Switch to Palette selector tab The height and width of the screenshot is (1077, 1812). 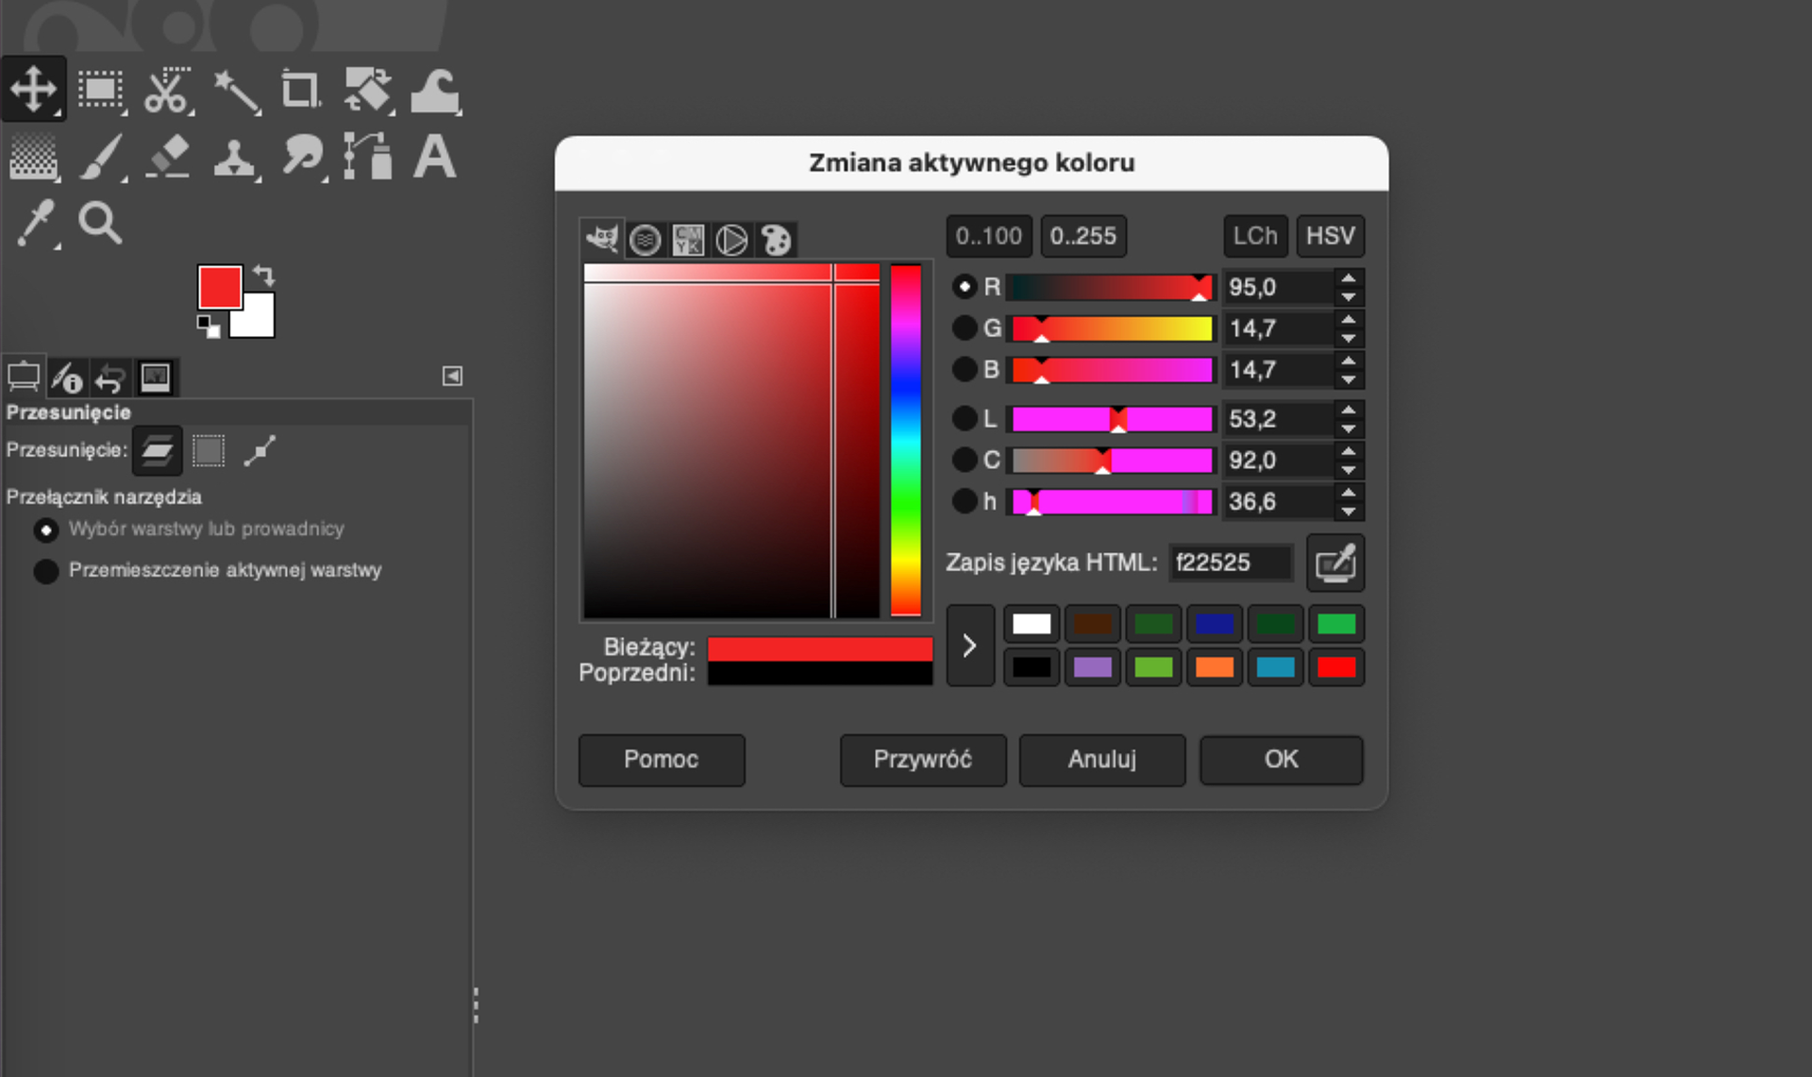coord(776,240)
